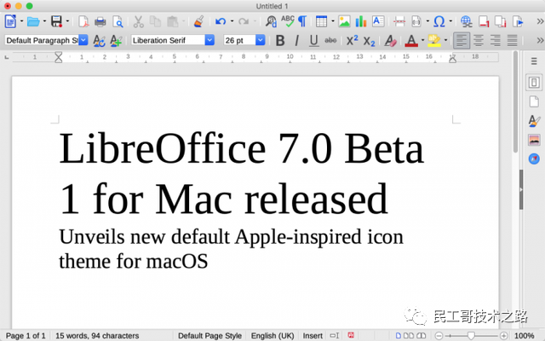The image size is (545, 341).
Task: Toggle bold formatting
Action: pos(280,41)
